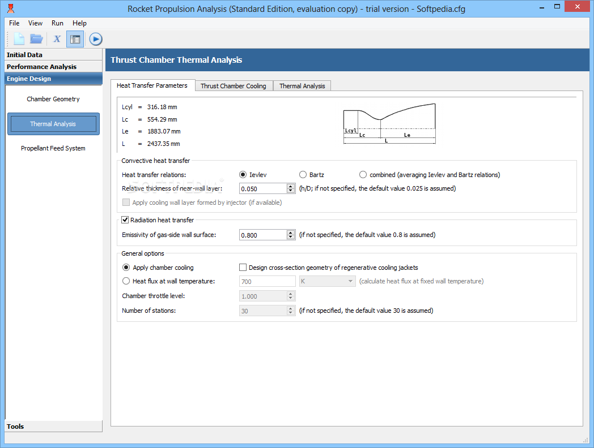Click the Le value 1883.07 mm
The image size is (594, 448).
[x=164, y=132]
